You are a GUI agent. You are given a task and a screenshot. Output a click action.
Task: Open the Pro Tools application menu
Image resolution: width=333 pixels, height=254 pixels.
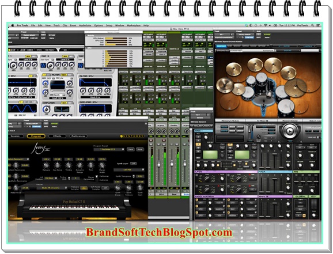tap(22, 25)
